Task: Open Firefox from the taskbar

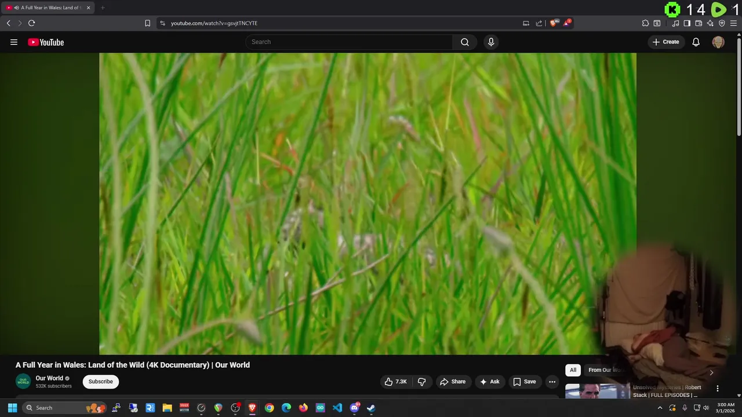Action: point(303,408)
